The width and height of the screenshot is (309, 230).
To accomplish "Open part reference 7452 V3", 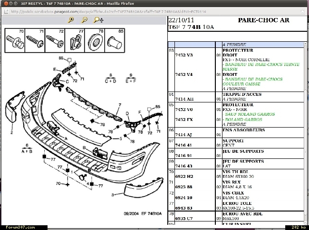I will [x=184, y=55].
